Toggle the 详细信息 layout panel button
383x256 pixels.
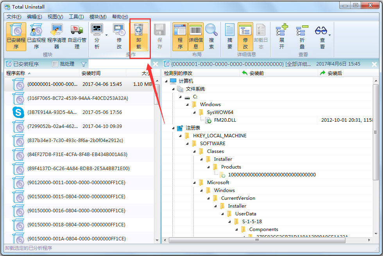click(x=196, y=30)
